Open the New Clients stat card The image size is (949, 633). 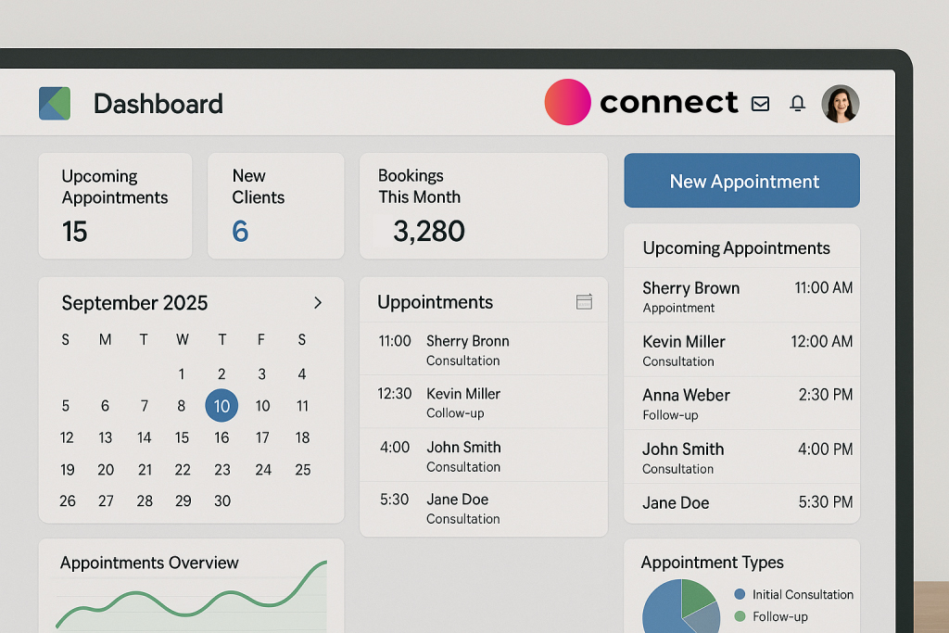pos(275,206)
